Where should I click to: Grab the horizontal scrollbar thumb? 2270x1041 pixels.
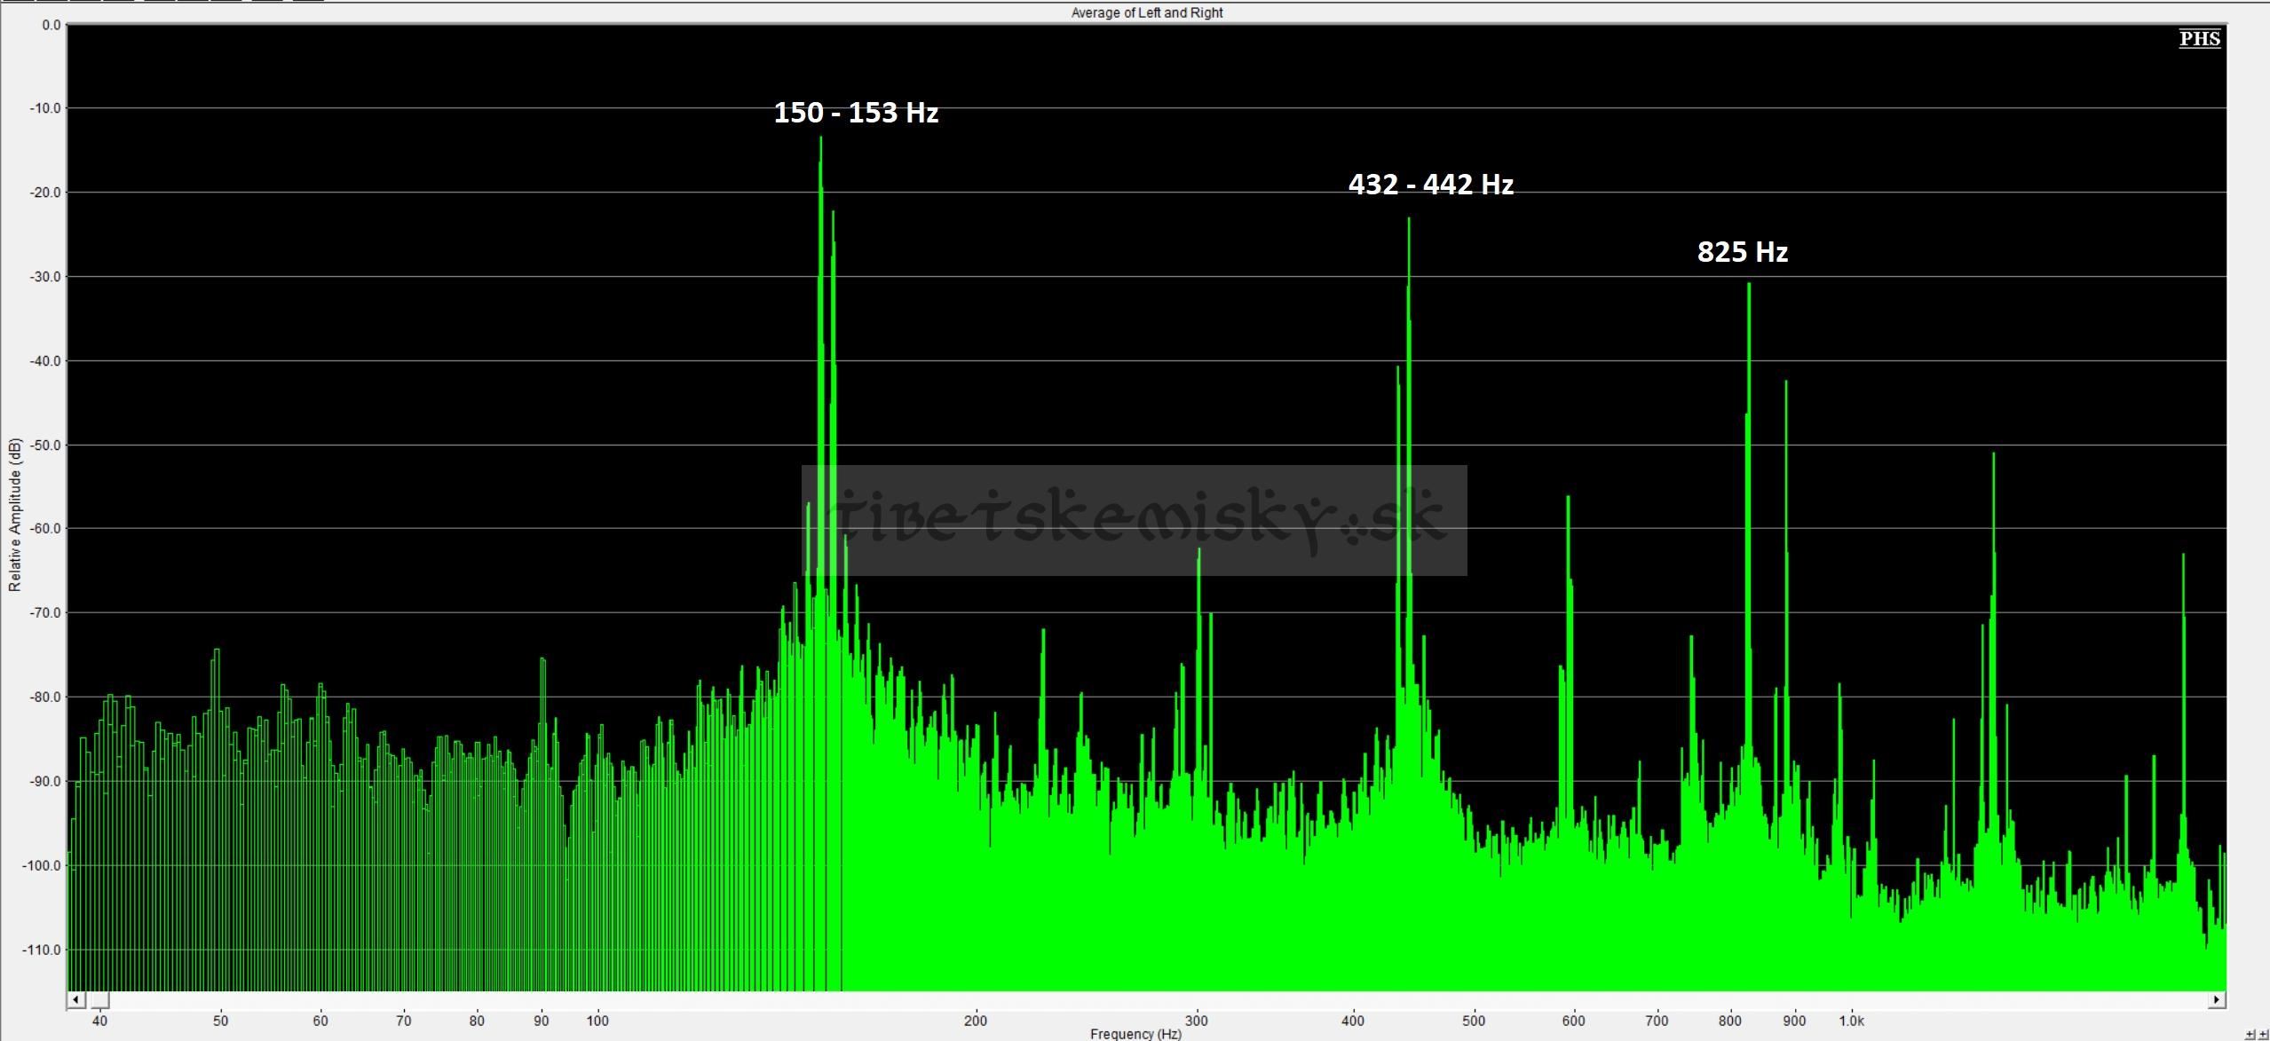point(97,1000)
